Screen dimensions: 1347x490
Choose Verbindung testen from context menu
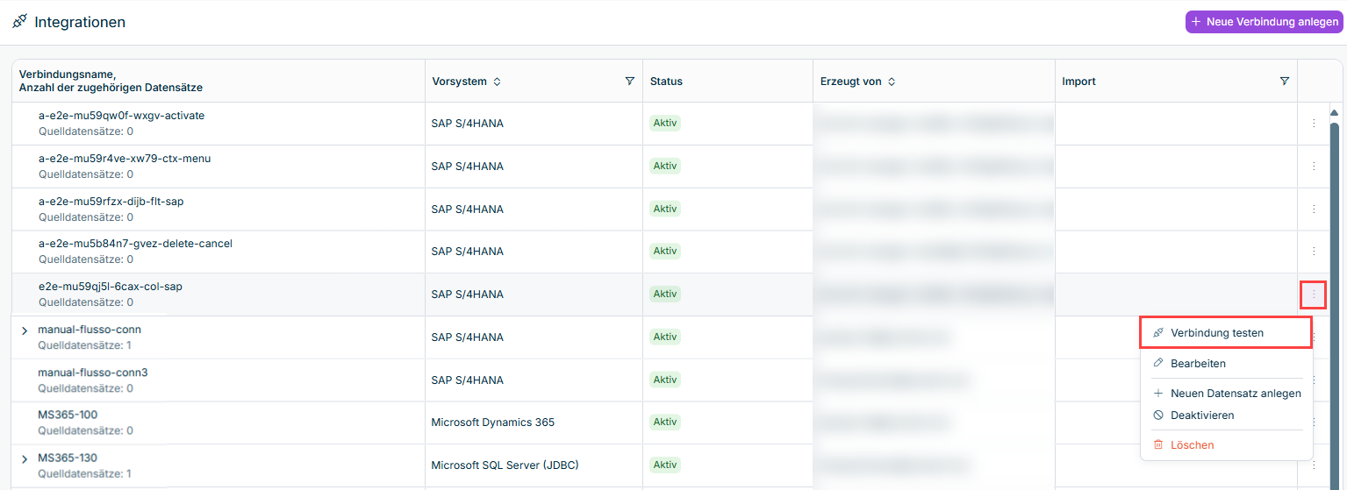(x=1226, y=333)
